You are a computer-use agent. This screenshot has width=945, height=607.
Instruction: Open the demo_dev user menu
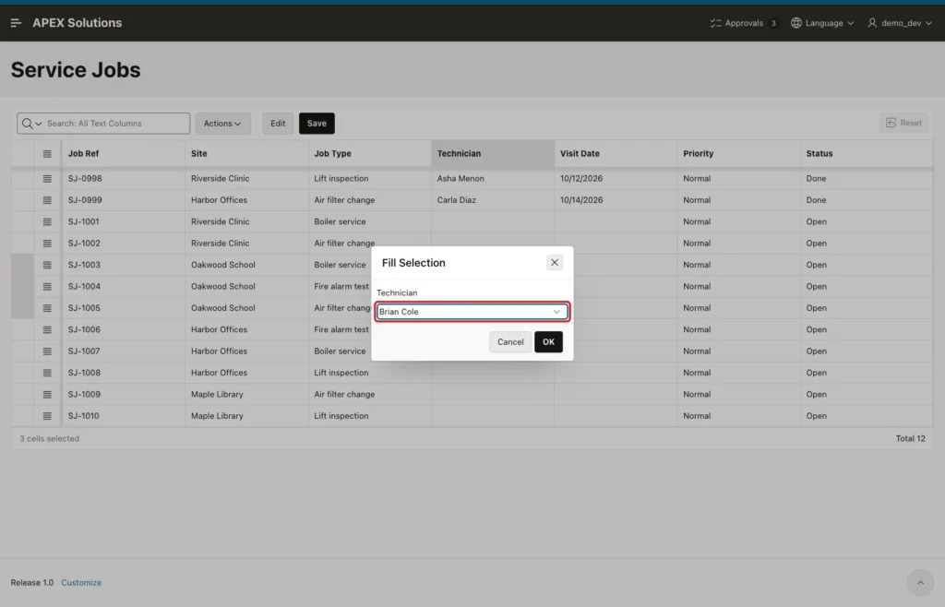click(900, 23)
